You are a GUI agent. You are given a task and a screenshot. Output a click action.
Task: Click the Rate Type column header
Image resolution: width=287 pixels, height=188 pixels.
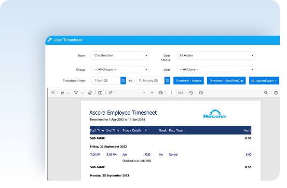[176, 130]
